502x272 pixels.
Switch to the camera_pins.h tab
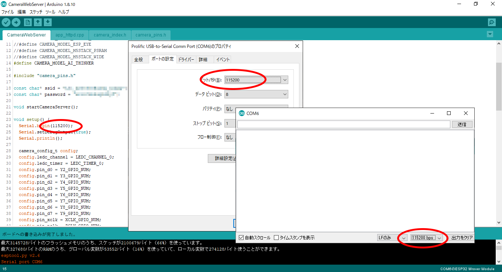151,35
